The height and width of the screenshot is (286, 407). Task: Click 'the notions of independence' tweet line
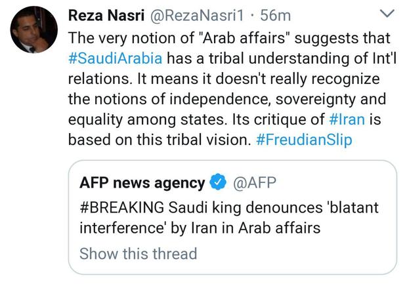tap(227, 99)
